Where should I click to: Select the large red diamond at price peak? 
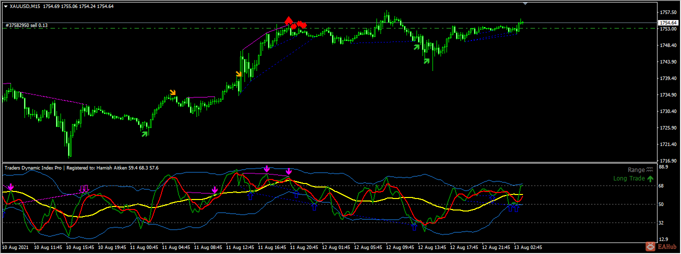coord(288,20)
